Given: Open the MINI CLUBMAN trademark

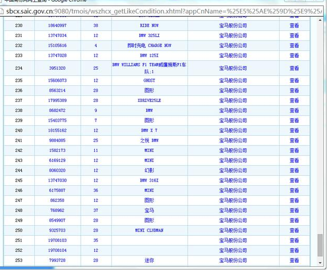Looking at the screenshot, I should (149, 230).
